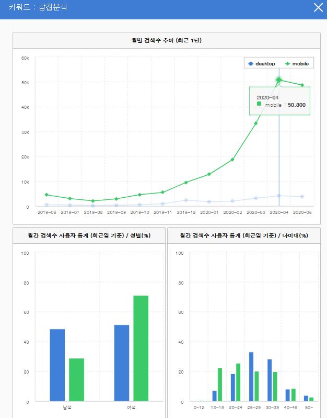Click the male blue desktop bar
Image resolution: width=327 pixels, height=418 pixels.
57,365
